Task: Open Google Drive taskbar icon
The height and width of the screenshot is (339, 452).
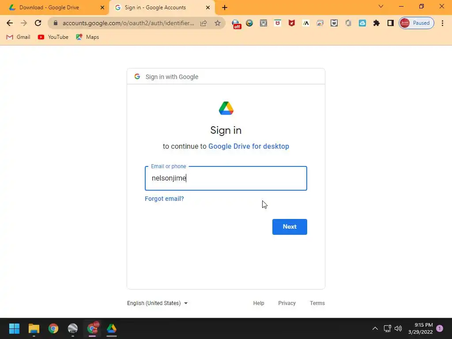Action: tap(112, 328)
